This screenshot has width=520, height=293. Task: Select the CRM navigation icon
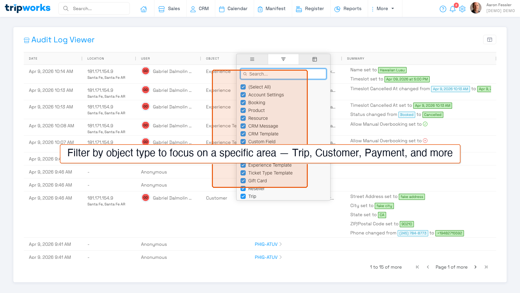[194, 9]
